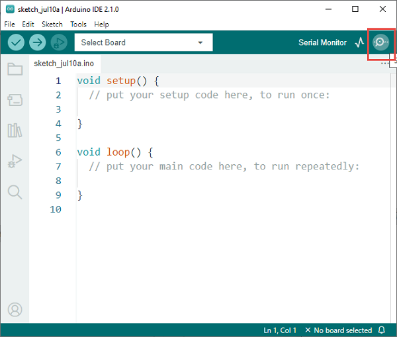Open the Edit menu

(28, 24)
